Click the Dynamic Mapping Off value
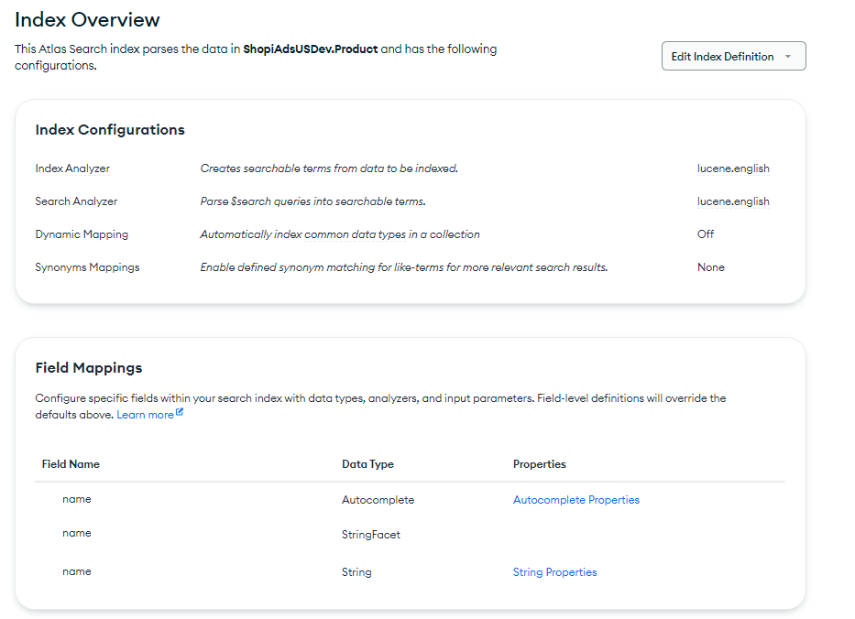Viewport: 855px width, 619px height. click(705, 233)
